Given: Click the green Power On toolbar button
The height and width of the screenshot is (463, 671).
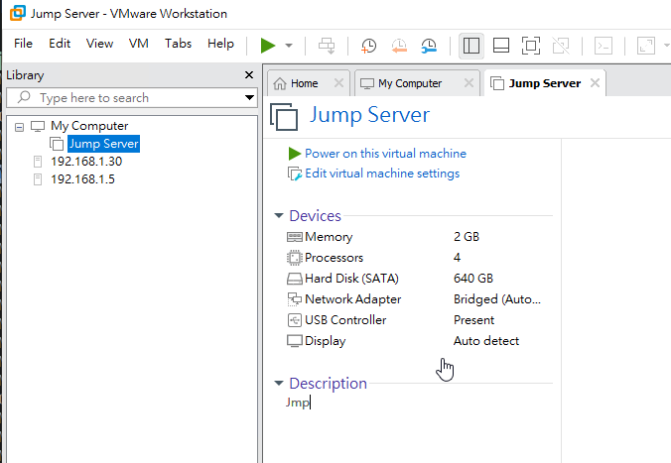Looking at the screenshot, I should (x=268, y=46).
